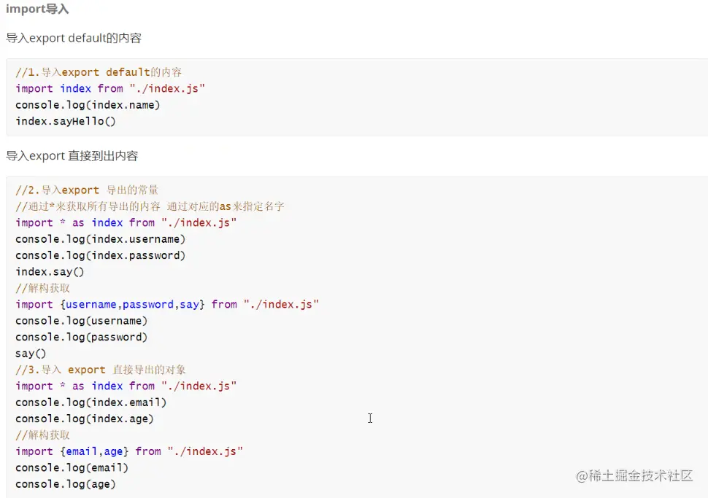Click the line import index from "./index.js"

[x=110, y=88]
